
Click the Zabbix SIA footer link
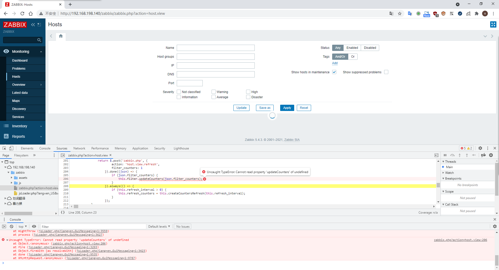click(292, 140)
